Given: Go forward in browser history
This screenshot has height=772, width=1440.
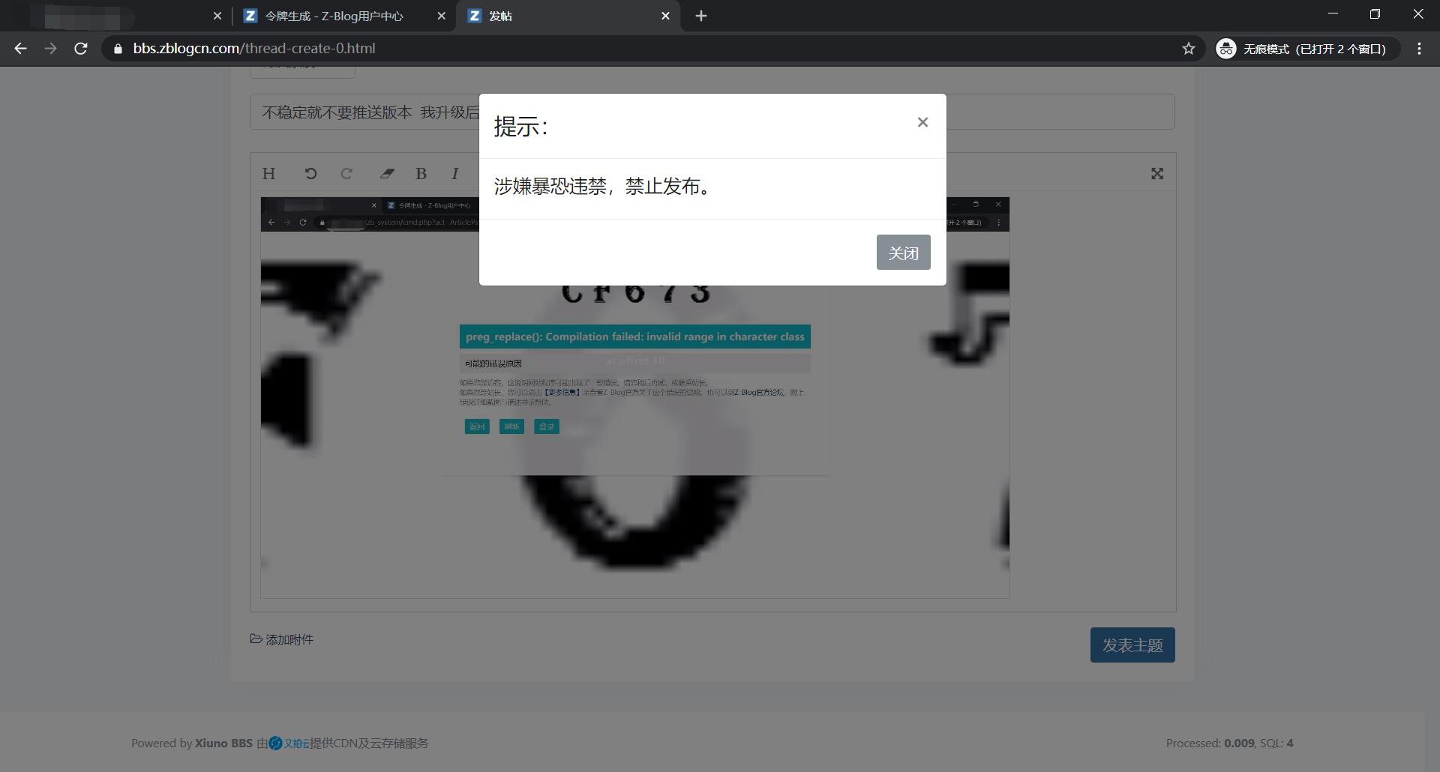Looking at the screenshot, I should point(50,49).
